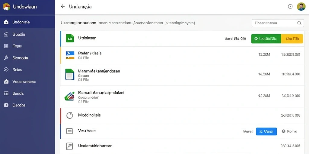This screenshot has height=154, width=309.
Task: Click the Mammhakannjandosan document icon
Action: pos(70,74)
